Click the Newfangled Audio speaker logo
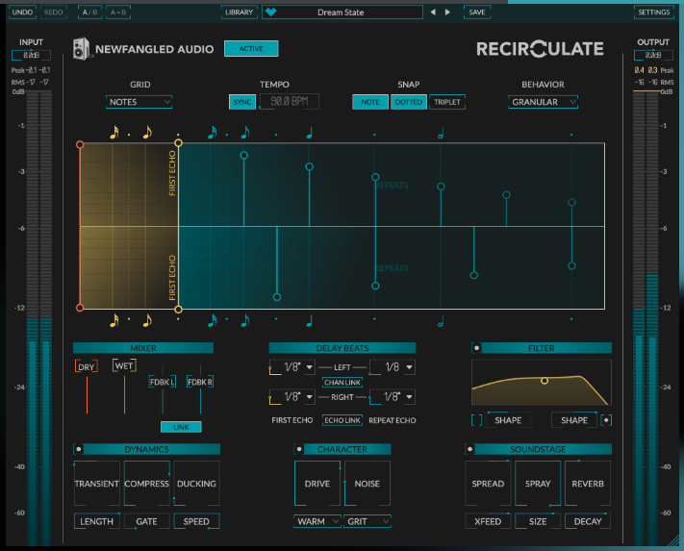The width and height of the screenshot is (684, 551). pyautogui.click(x=82, y=49)
